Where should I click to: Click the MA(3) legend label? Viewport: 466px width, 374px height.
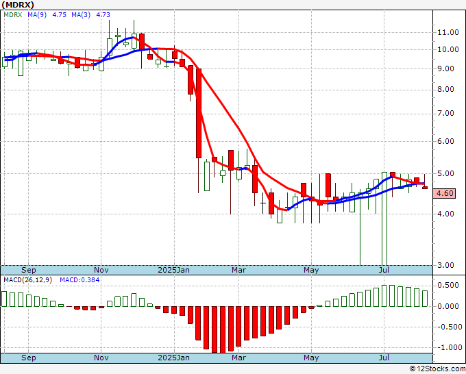[81, 14]
